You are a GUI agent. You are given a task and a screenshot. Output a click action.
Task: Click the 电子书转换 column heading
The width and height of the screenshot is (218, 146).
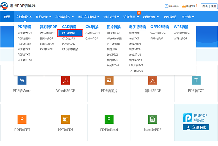pos(138,27)
